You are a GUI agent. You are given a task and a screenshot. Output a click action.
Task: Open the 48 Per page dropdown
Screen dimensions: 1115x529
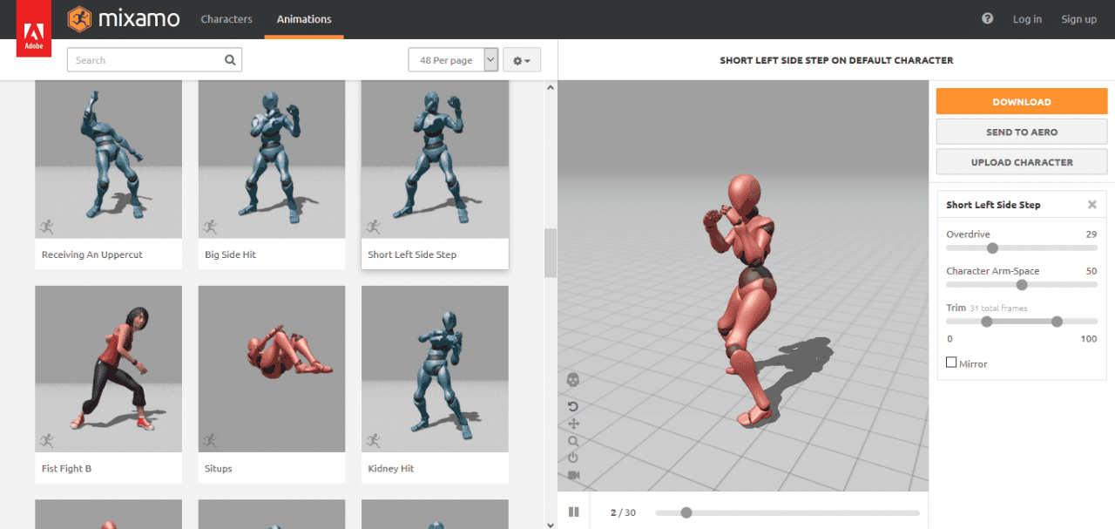[453, 60]
